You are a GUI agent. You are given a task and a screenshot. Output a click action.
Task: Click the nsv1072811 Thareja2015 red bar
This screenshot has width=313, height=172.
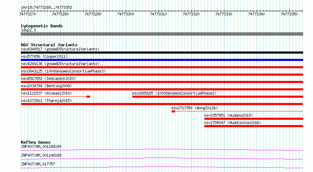[x=162, y=104]
